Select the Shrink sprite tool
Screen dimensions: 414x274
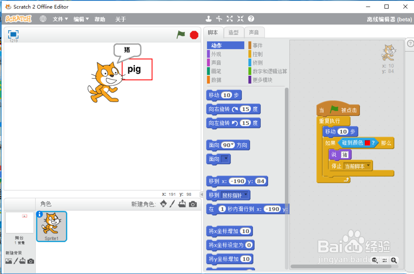pyautogui.click(x=240, y=19)
